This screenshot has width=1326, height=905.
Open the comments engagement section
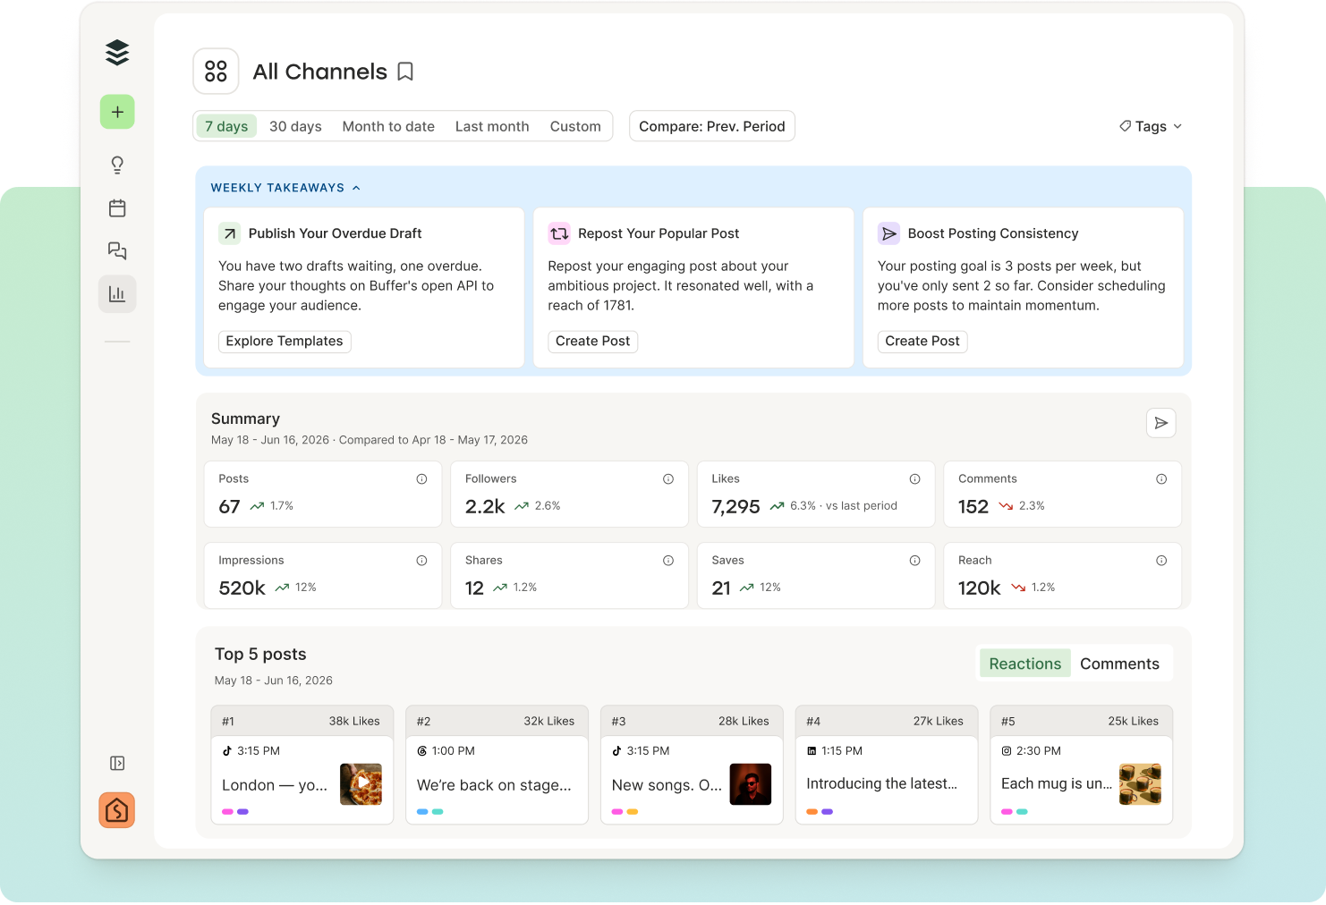click(x=117, y=250)
